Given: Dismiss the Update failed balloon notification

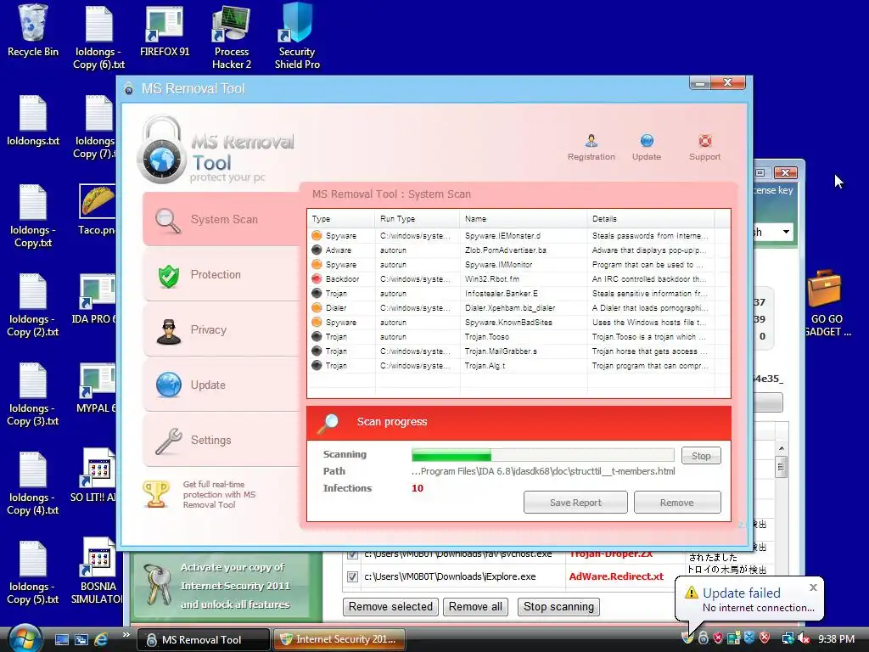Looking at the screenshot, I should click(813, 587).
